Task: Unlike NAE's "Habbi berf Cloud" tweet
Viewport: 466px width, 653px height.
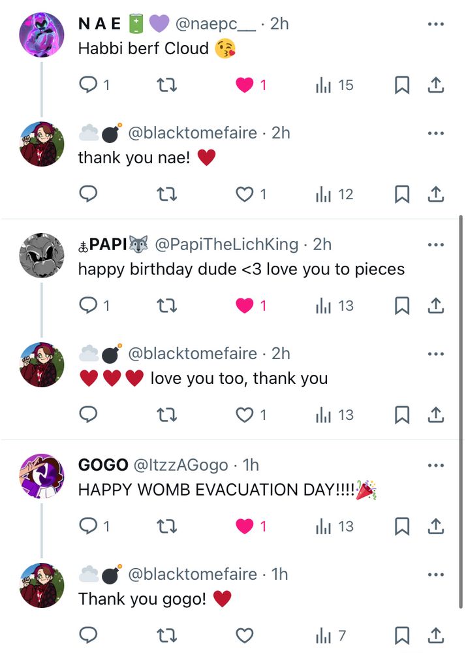Action: pyautogui.click(x=245, y=85)
